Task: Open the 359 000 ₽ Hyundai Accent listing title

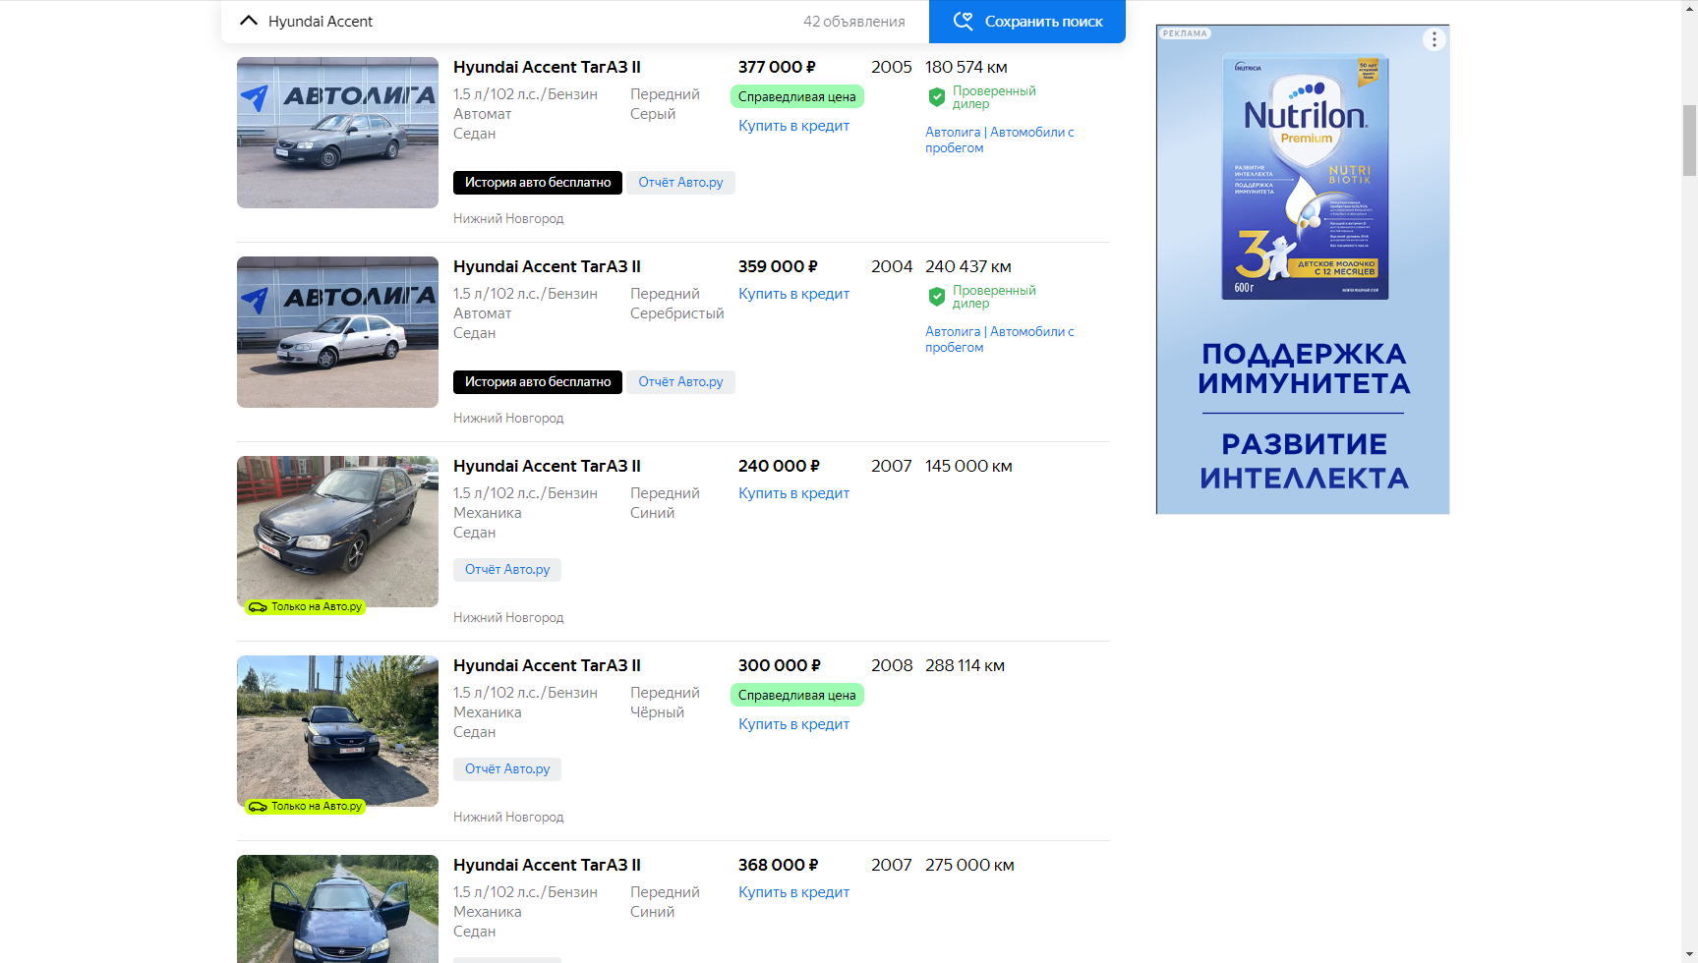Action: click(547, 266)
